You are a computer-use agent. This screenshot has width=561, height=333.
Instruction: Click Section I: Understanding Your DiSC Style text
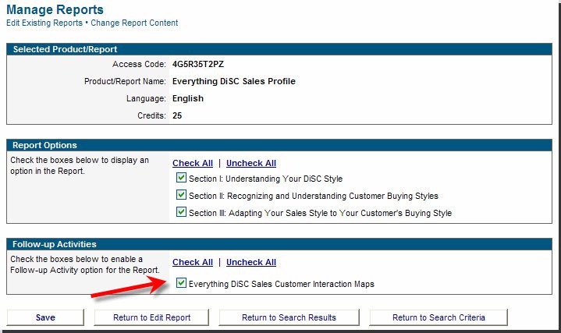tap(266, 179)
